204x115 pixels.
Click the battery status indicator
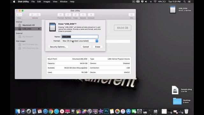(162, 2)
